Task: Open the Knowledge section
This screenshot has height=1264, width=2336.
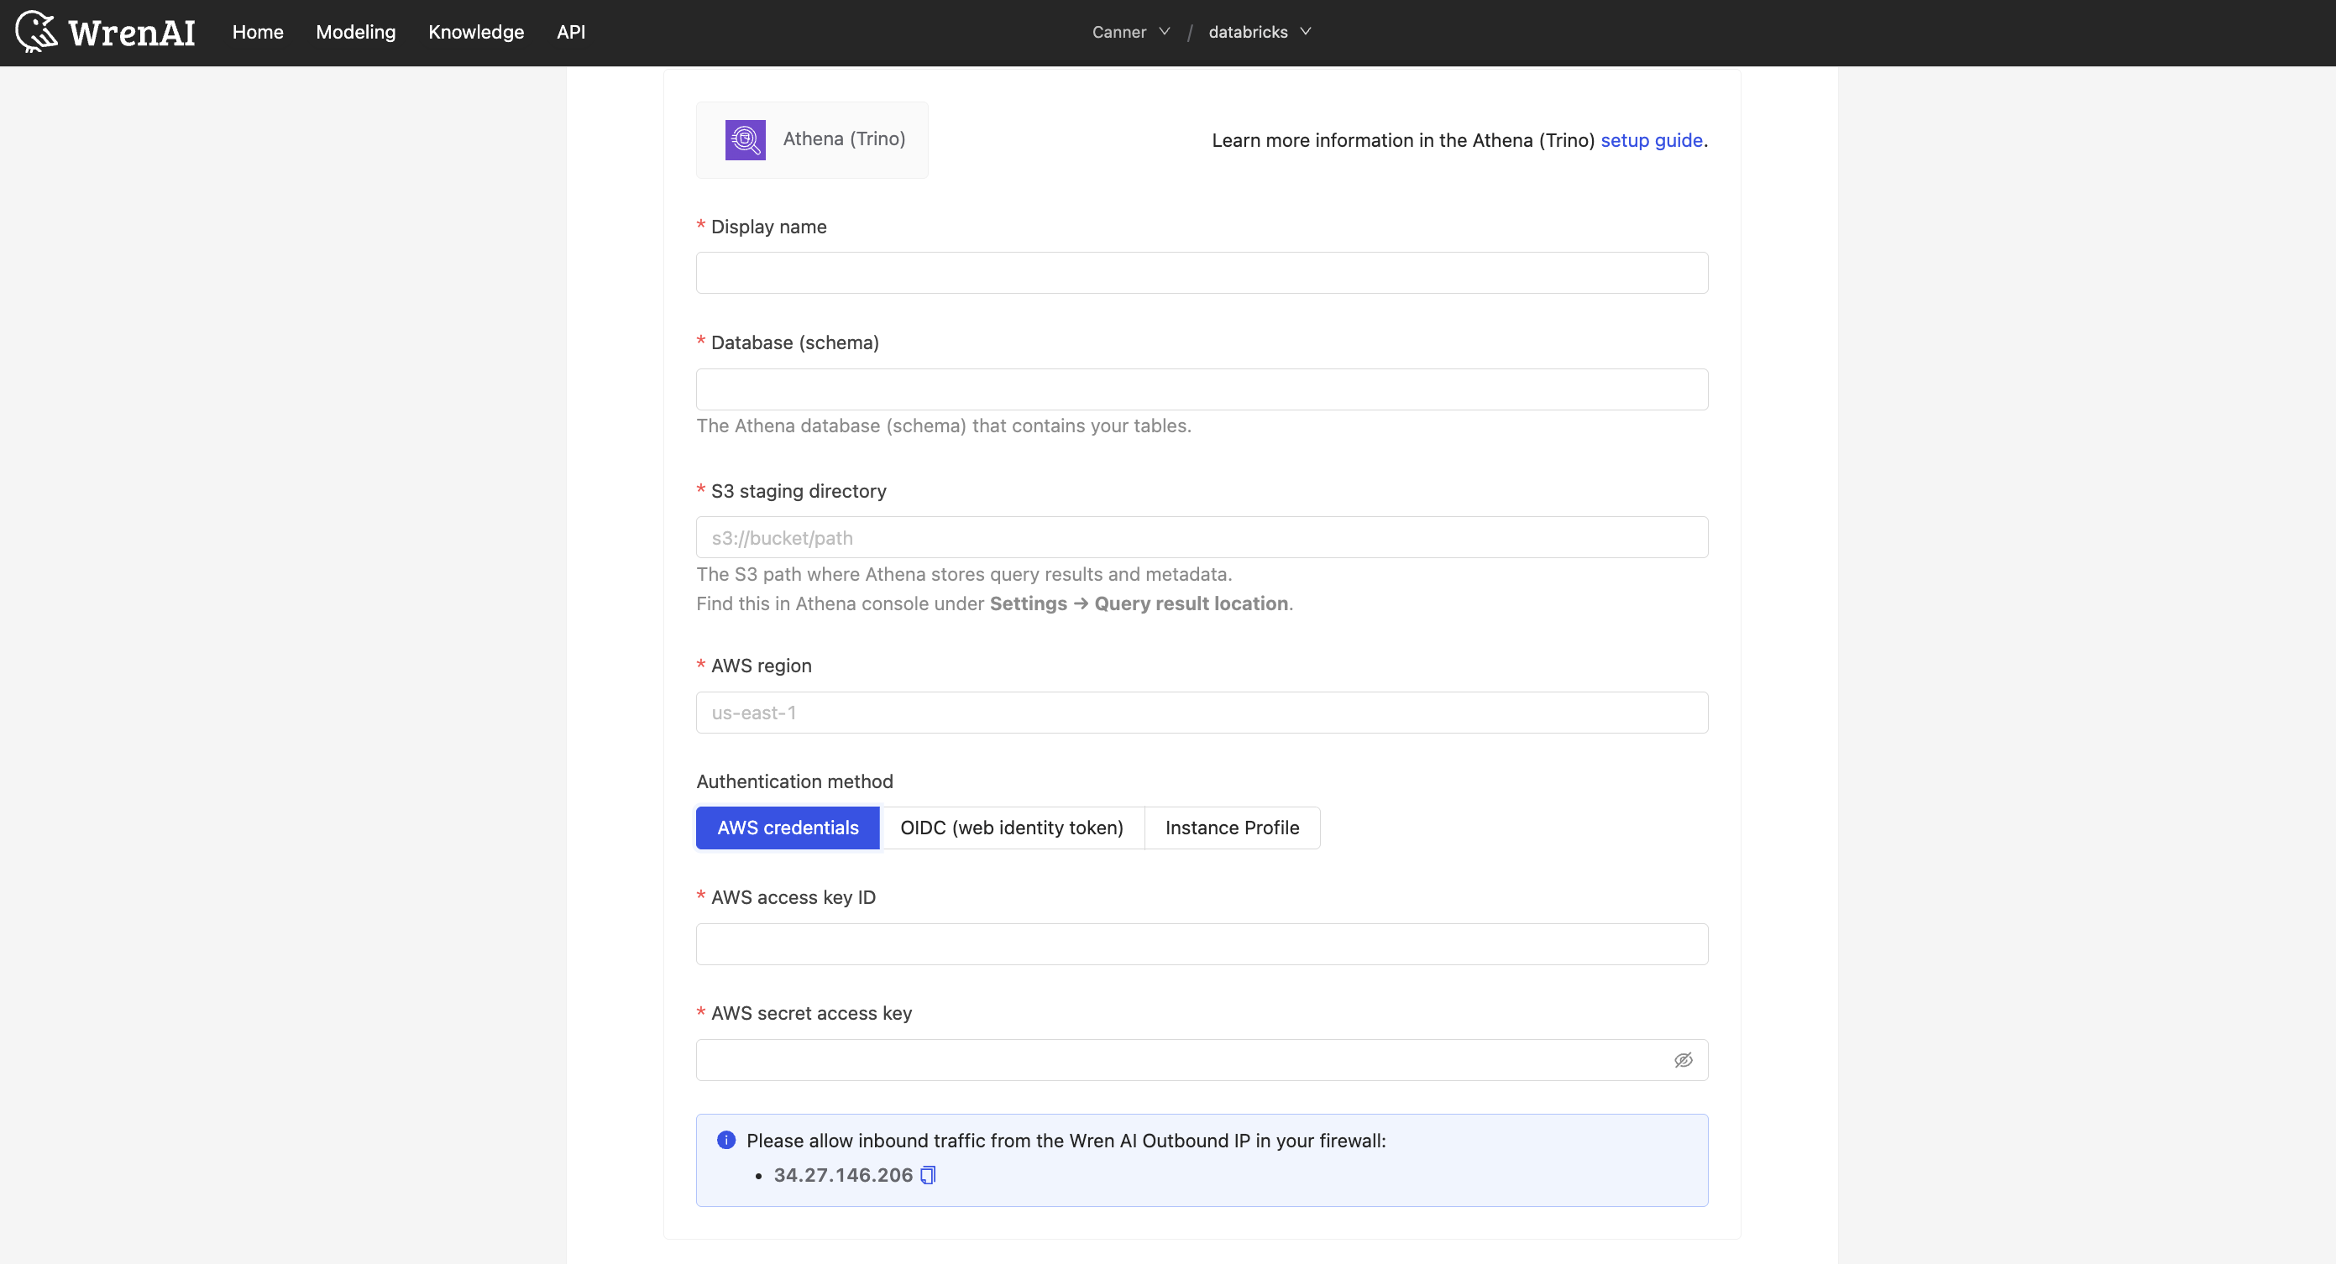Action: 476,32
